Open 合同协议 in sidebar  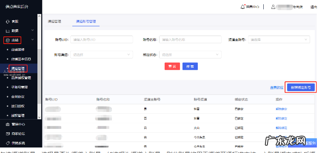pyautogui.click(x=18, y=97)
